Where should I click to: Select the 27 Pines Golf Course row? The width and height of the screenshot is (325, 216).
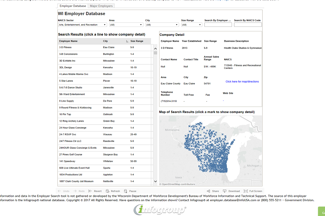point(105,154)
